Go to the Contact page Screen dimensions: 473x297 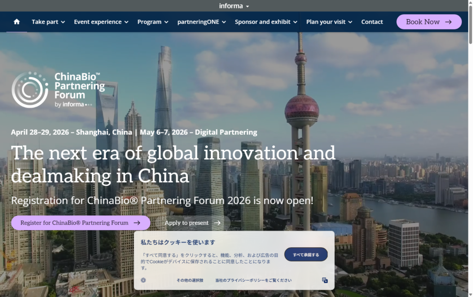click(372, 22)
